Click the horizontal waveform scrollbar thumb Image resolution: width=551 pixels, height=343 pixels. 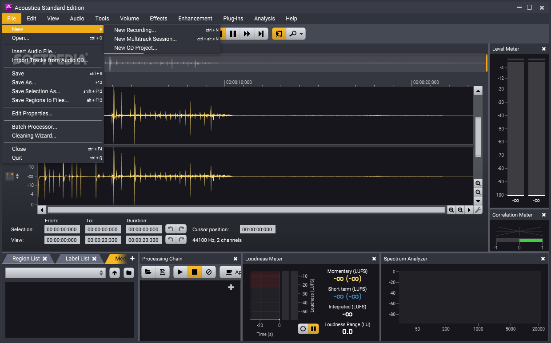[x=246, y=210]
